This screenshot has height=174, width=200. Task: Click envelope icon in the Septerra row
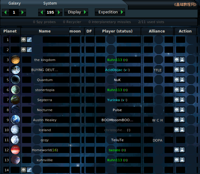coord(177,100)
